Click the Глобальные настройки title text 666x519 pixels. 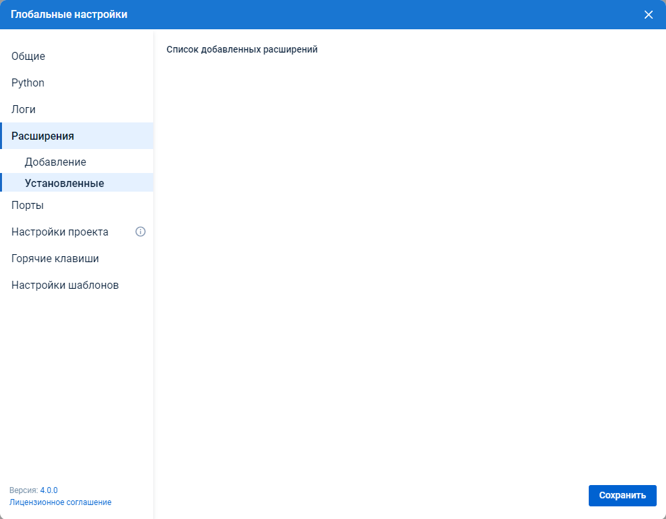(x=69, y=15)
